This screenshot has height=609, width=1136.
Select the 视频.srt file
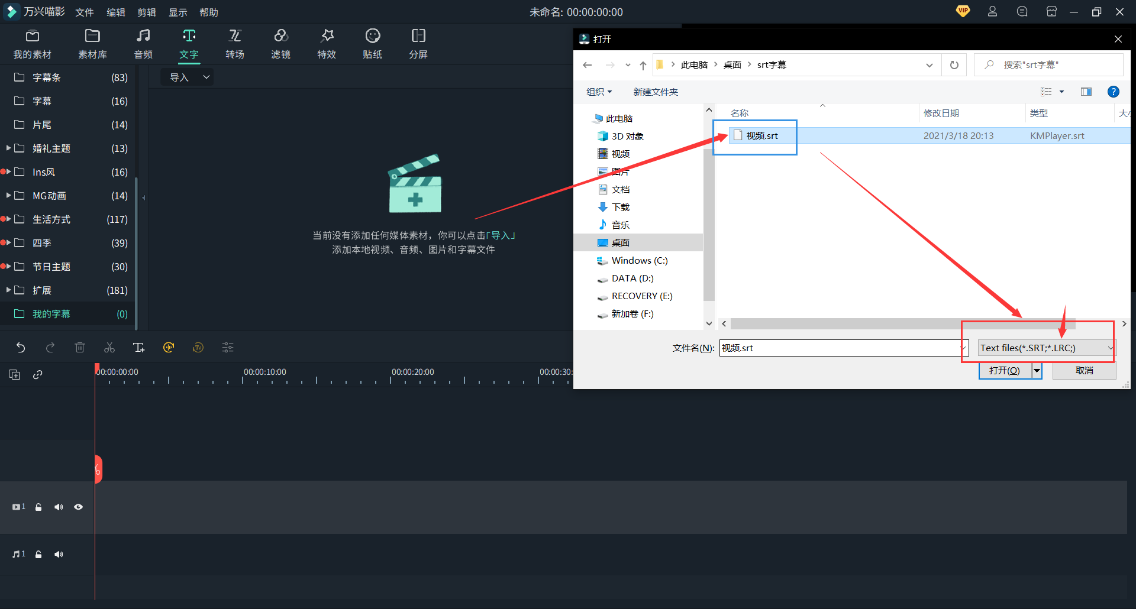[x=761, y=136]
